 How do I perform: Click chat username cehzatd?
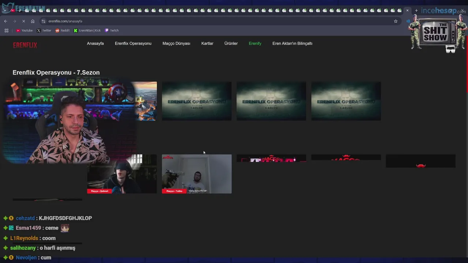click(x=25, y=218)
